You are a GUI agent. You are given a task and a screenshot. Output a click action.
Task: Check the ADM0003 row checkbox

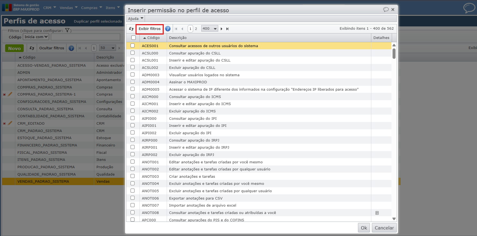click(x=133, y=75)
